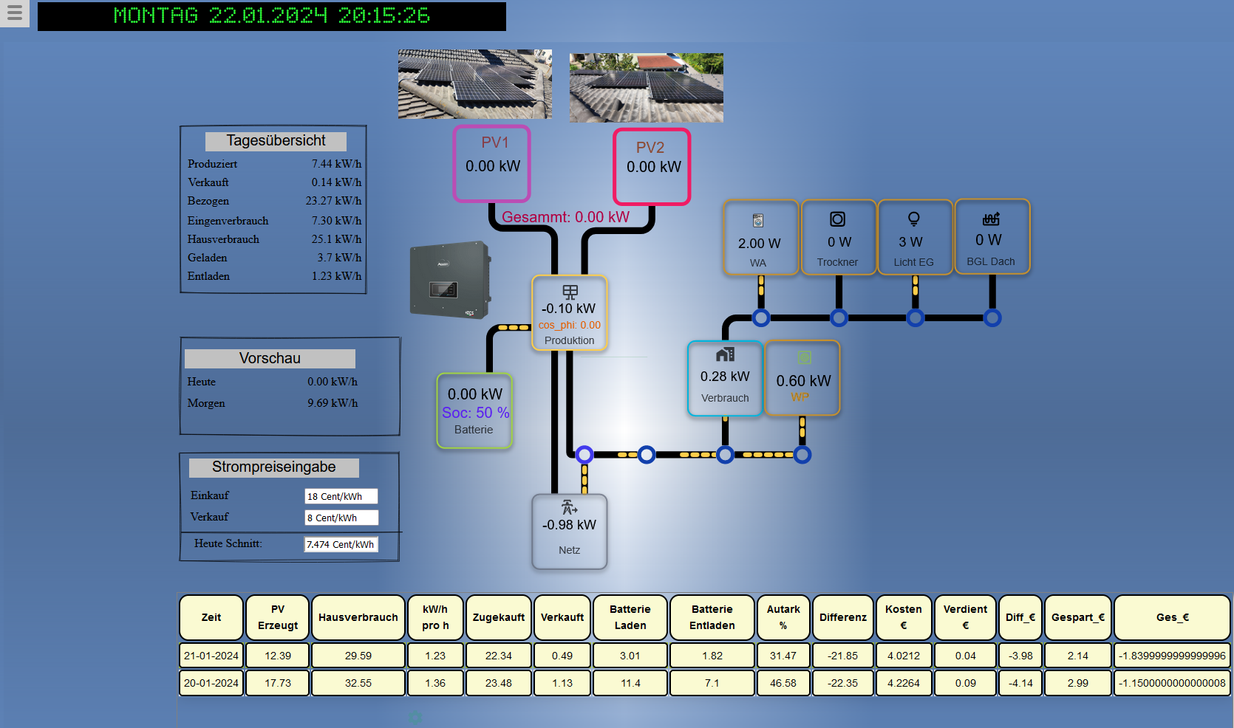Click the washing machine icon in WA tile
This screenshot has width=1234, height=728.
tap(758, 220)
